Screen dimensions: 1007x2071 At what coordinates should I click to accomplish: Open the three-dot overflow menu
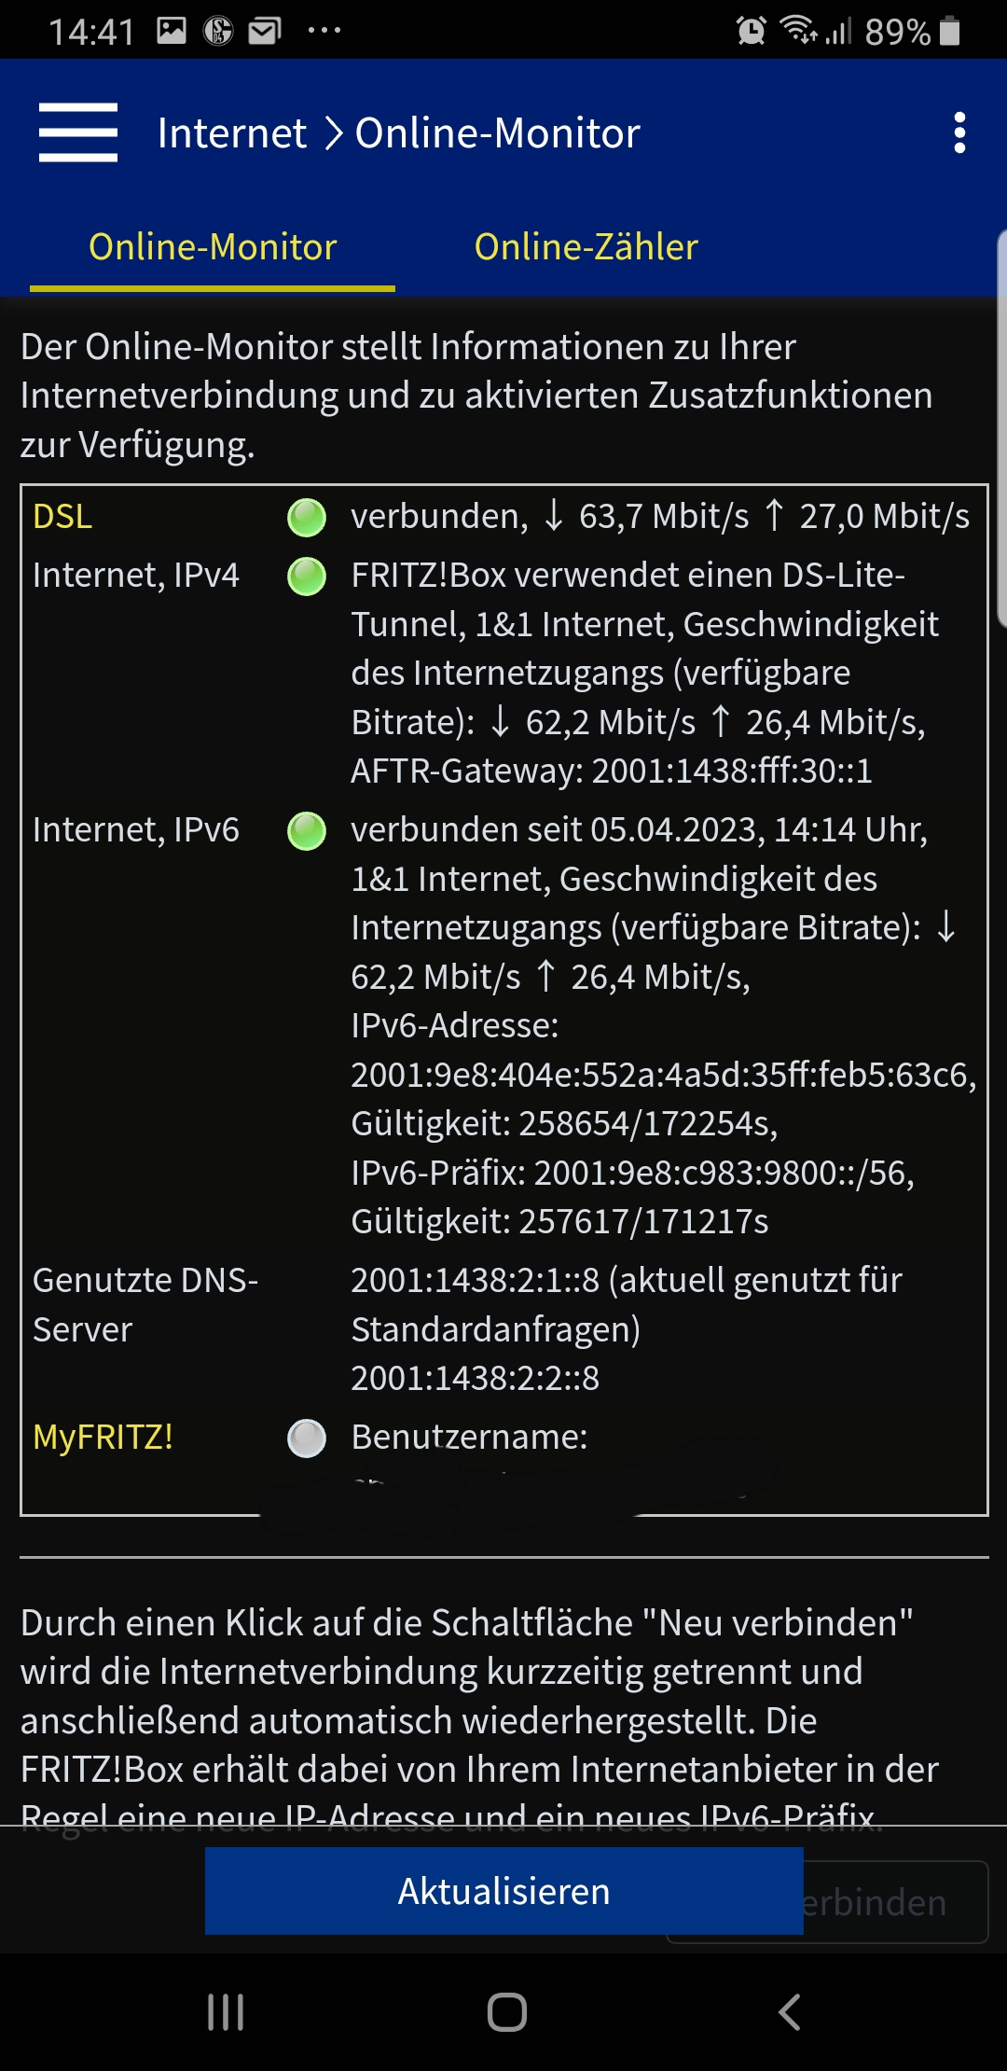(959, 133)
